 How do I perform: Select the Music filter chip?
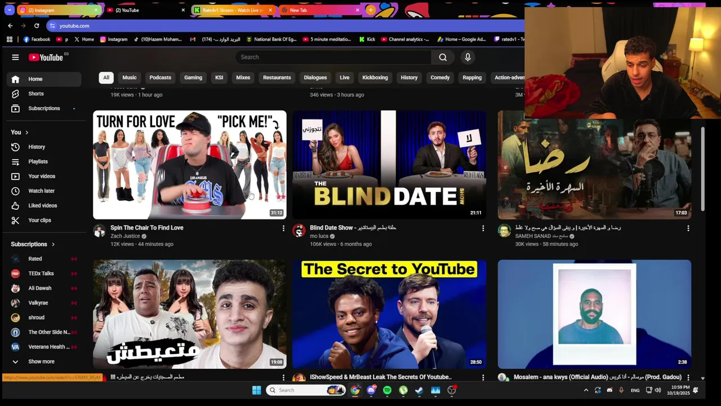tap(130, 78)
